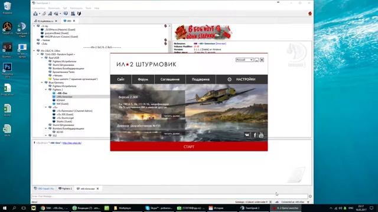The width and height of the screenshot is (378, 212).
Task: Open the dropdown arrow beside the muted speaker icon
Action: (60, 14)
